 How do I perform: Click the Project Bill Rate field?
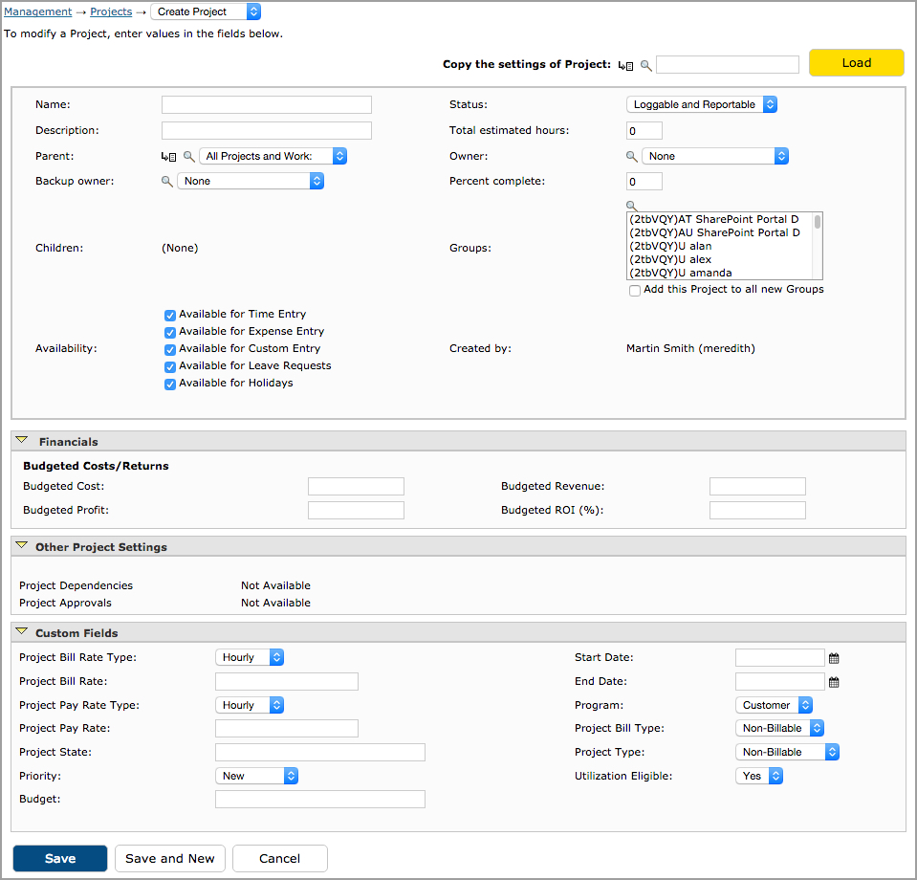click(287, 682)
